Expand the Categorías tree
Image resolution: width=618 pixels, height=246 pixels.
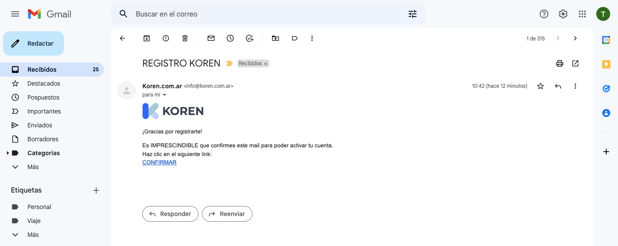[x=7, y=153]
